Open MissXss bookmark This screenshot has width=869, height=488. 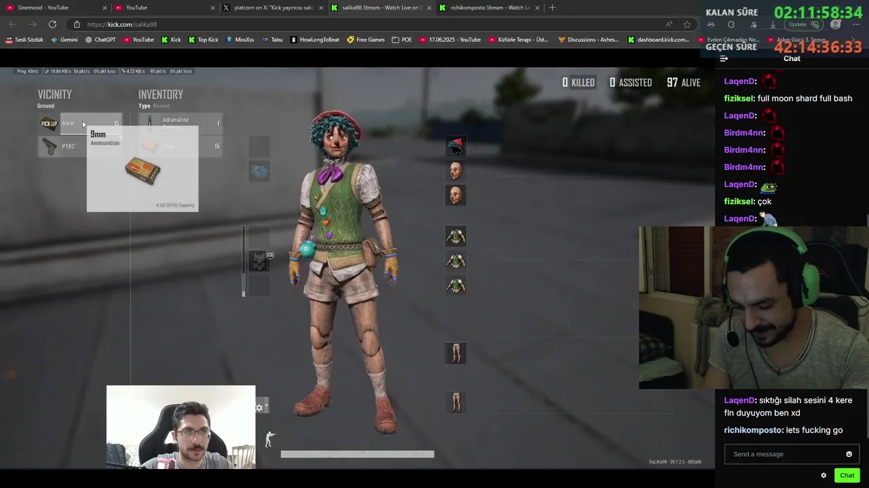point(240,40)
